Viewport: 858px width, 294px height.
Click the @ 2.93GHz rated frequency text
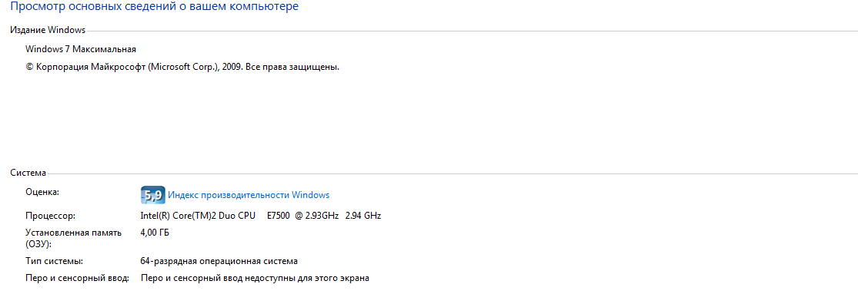coord(318,216)
